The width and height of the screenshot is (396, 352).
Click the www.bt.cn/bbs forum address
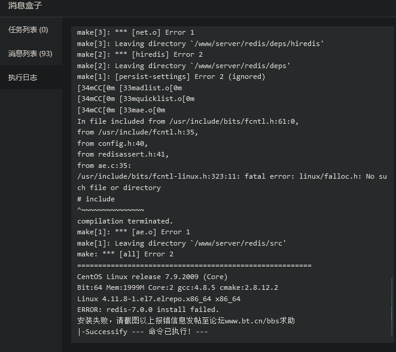[x=252, y=321]
